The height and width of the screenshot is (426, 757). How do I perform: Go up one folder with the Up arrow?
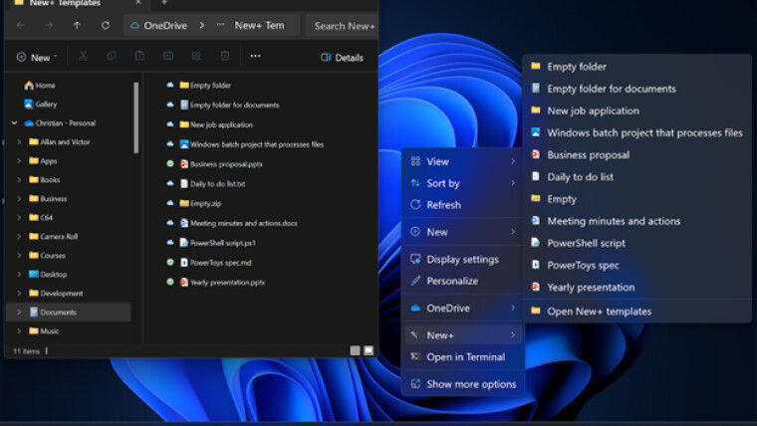(77, 25)
